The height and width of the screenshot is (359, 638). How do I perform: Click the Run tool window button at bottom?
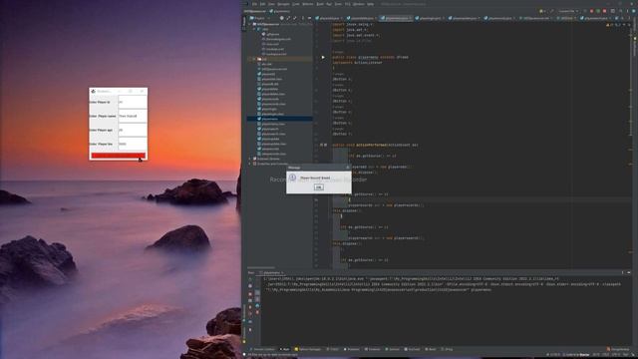tap(285, 349)
